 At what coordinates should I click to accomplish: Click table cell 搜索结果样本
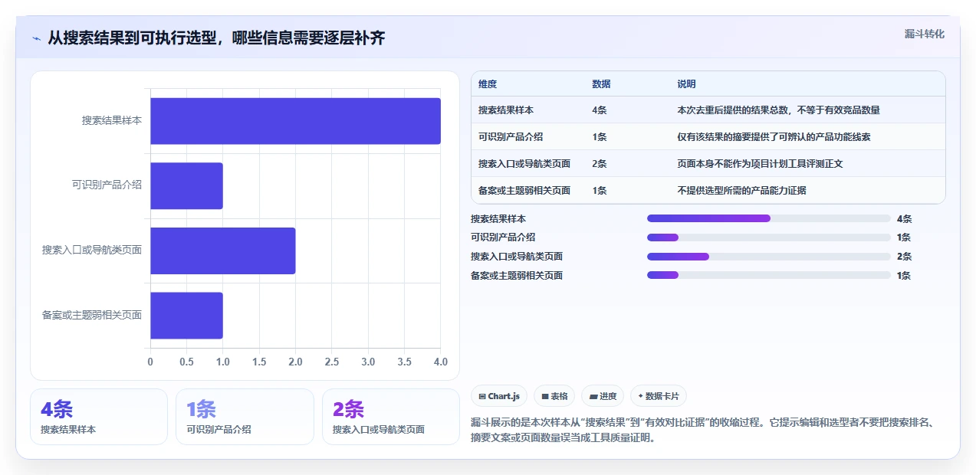(x=504, y=110)
